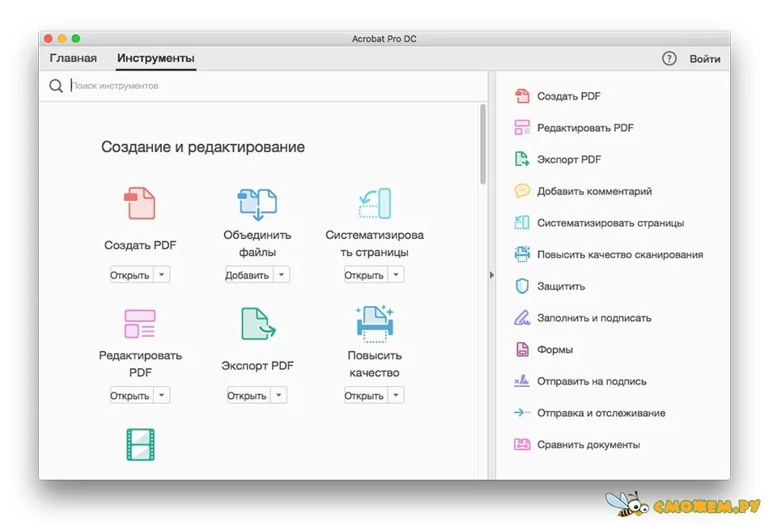
Task: Select the Объединить файлы tool icon
Action: (257, 203)
